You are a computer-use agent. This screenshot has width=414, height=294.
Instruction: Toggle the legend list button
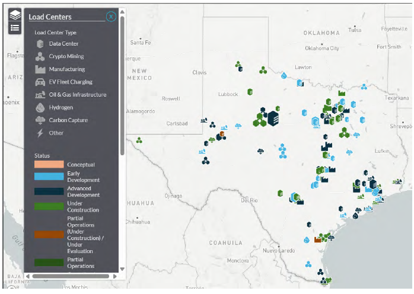tap(15, 28)
